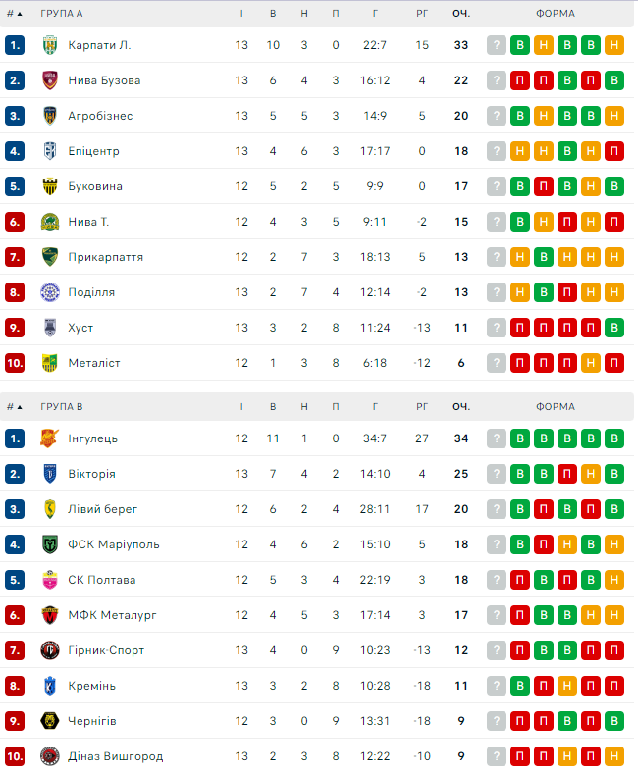Click the Металіст club logo

pos(50,363)
